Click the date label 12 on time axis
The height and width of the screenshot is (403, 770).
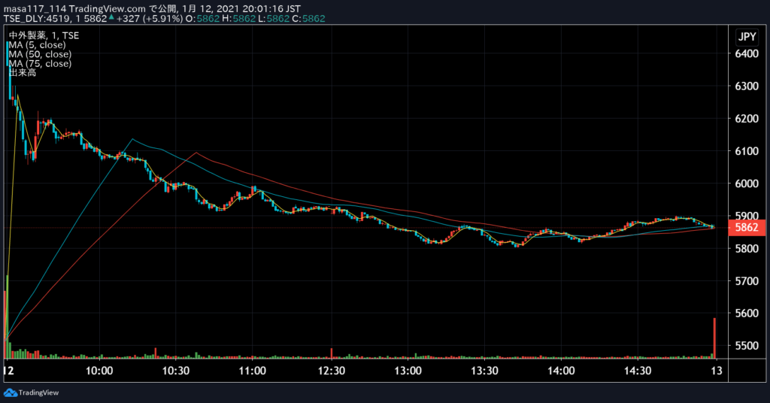click(x=9, y=371)
